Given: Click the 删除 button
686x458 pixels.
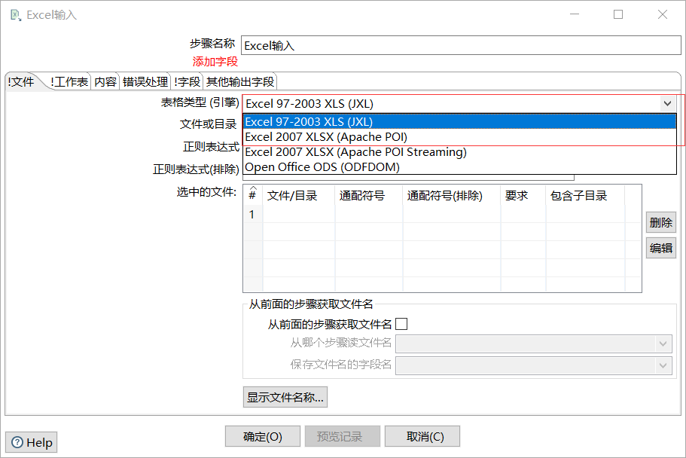Looking at the screenshot, I should 661,222.
